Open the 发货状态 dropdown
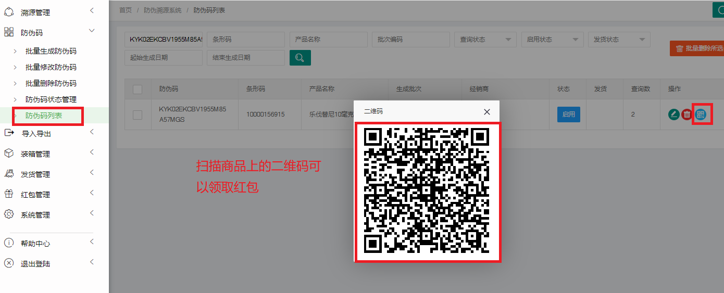This screenshot has height=293, width=724. 619,40
